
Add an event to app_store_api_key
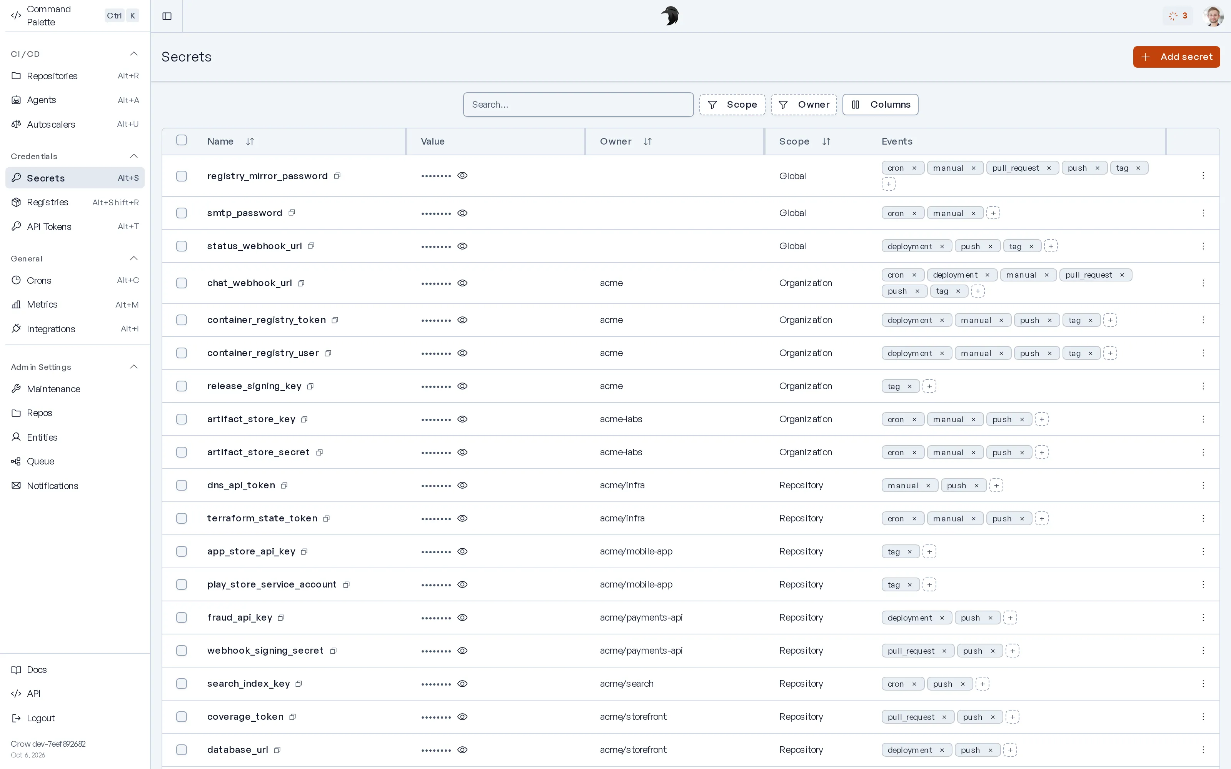coord(929,551)
